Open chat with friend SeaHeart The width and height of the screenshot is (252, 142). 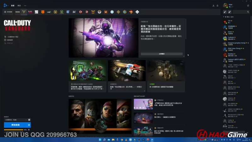(x=236, y=60)
